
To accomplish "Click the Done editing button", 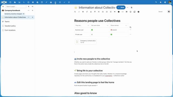I will click(x=121, y=8).
